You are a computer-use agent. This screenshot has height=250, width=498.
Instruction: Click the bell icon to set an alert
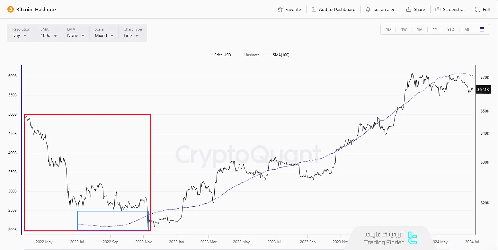368,9
